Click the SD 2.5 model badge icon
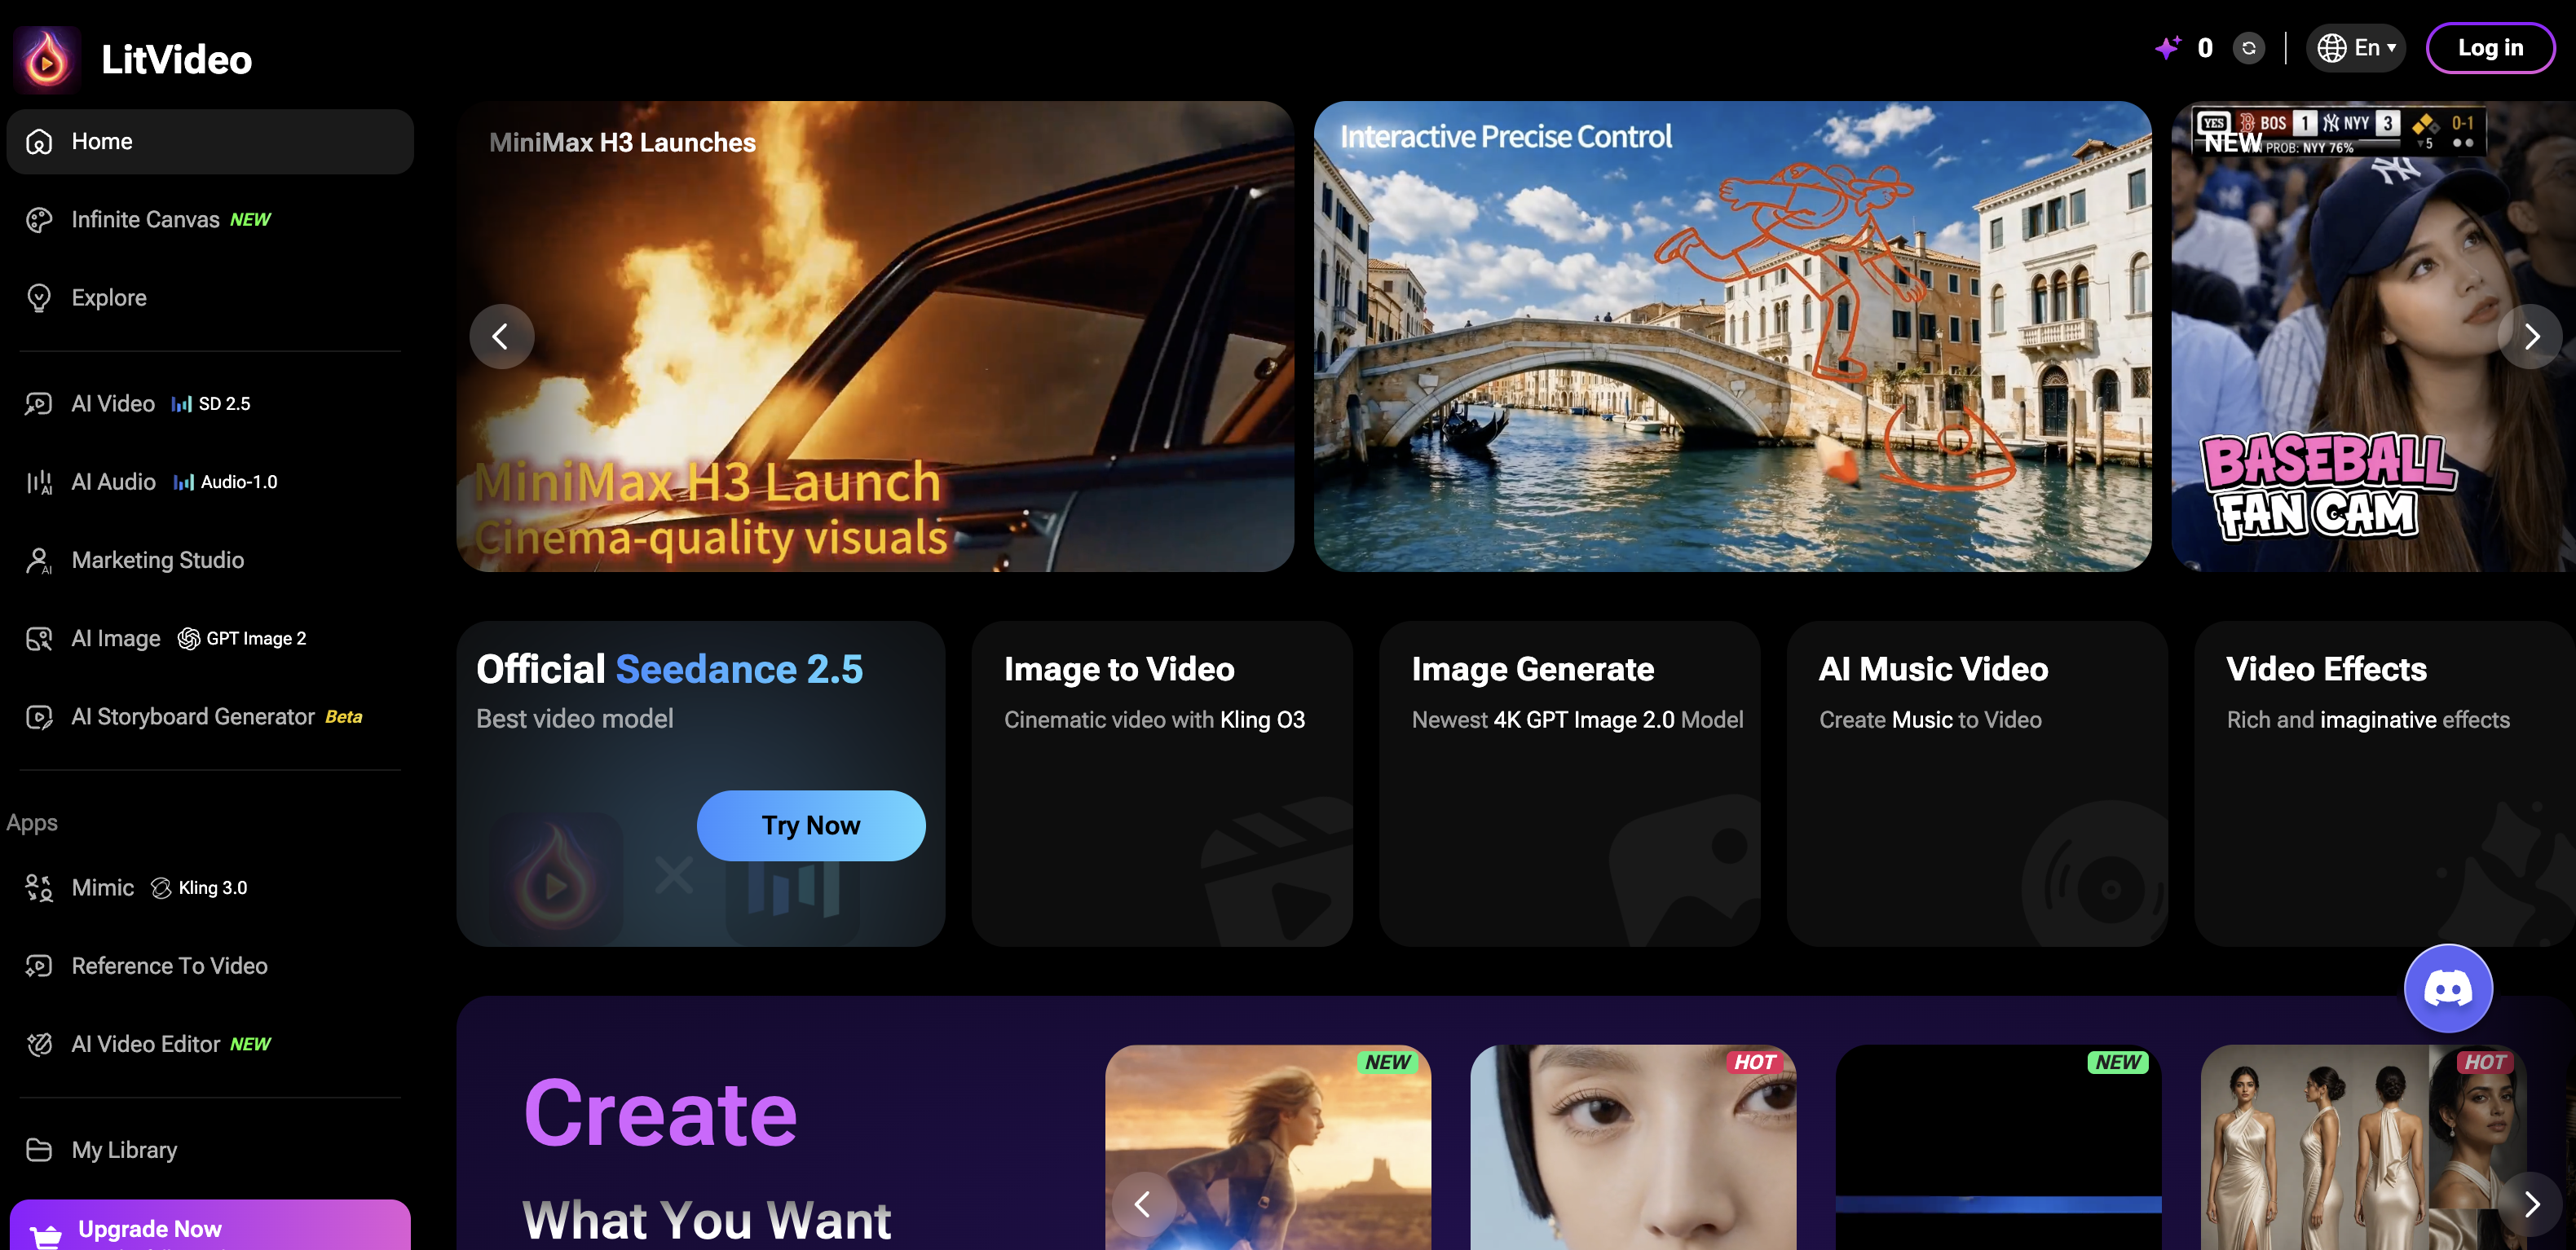The image size is (2576, 1250). coord(181,403)
